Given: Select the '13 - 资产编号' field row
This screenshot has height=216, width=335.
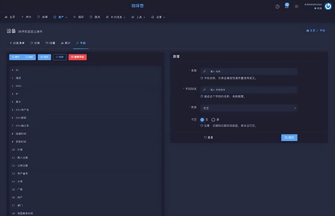Looking at the screenshot, I should [85, 173].
